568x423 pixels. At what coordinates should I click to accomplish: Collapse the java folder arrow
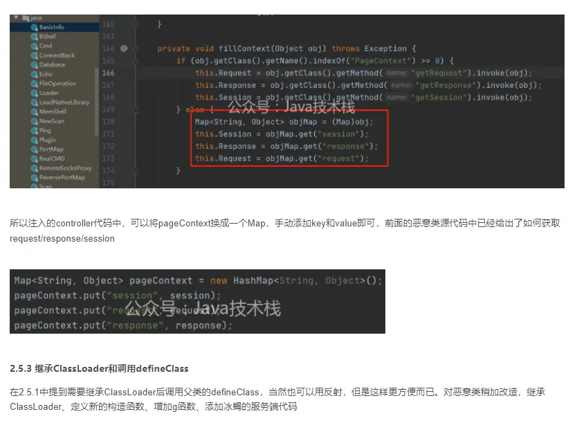coord(16,17)
